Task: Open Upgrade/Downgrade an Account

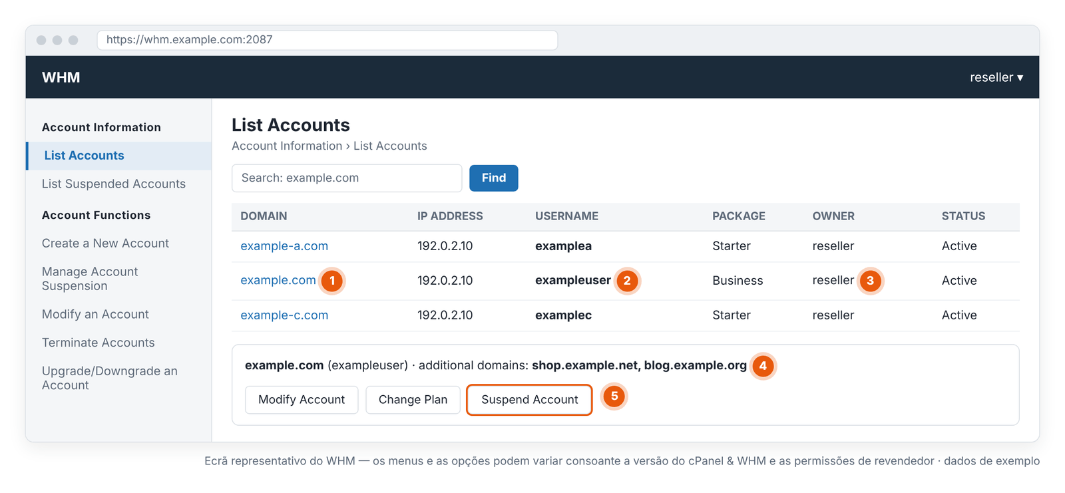Action: click(110, 378)
